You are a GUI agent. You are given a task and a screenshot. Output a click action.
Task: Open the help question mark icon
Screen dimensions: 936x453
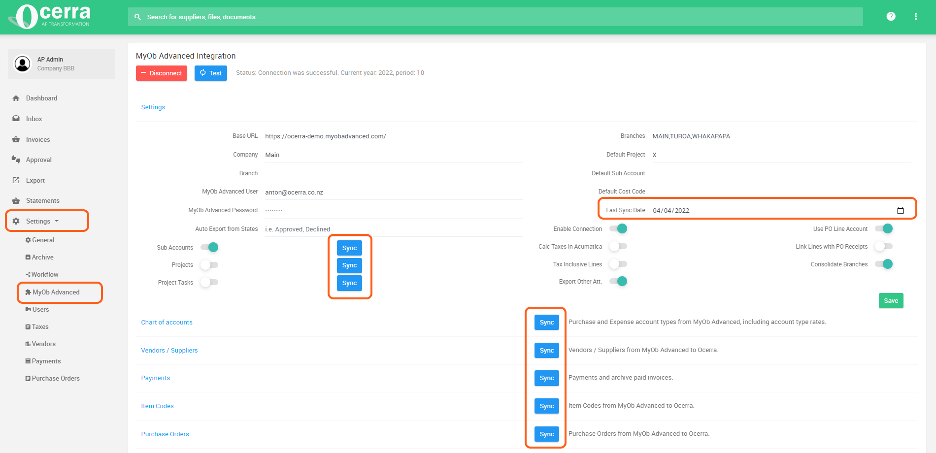[891, 16]
